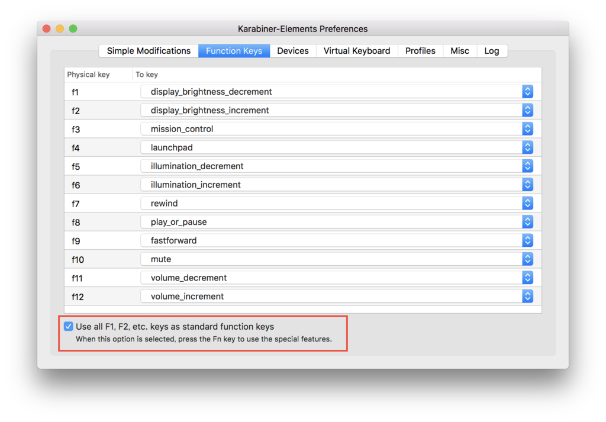Select the f2 physical key label
The image size is (606, 422).
coord(75,111)
